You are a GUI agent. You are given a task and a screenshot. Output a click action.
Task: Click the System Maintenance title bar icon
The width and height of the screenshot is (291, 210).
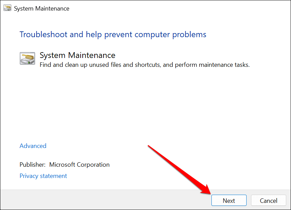tap(7, 9)
